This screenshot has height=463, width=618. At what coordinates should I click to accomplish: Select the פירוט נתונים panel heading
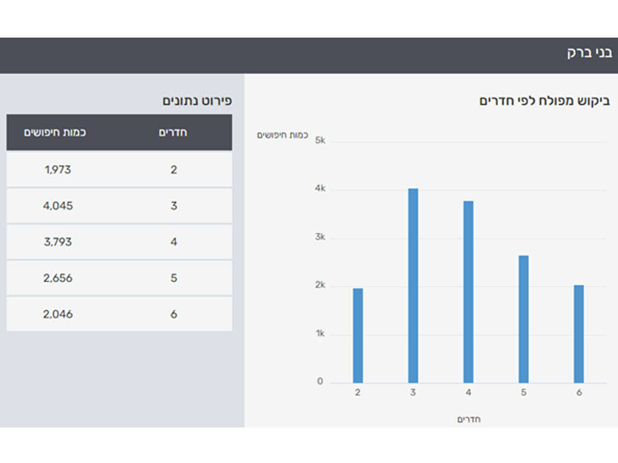pos(197,101)
